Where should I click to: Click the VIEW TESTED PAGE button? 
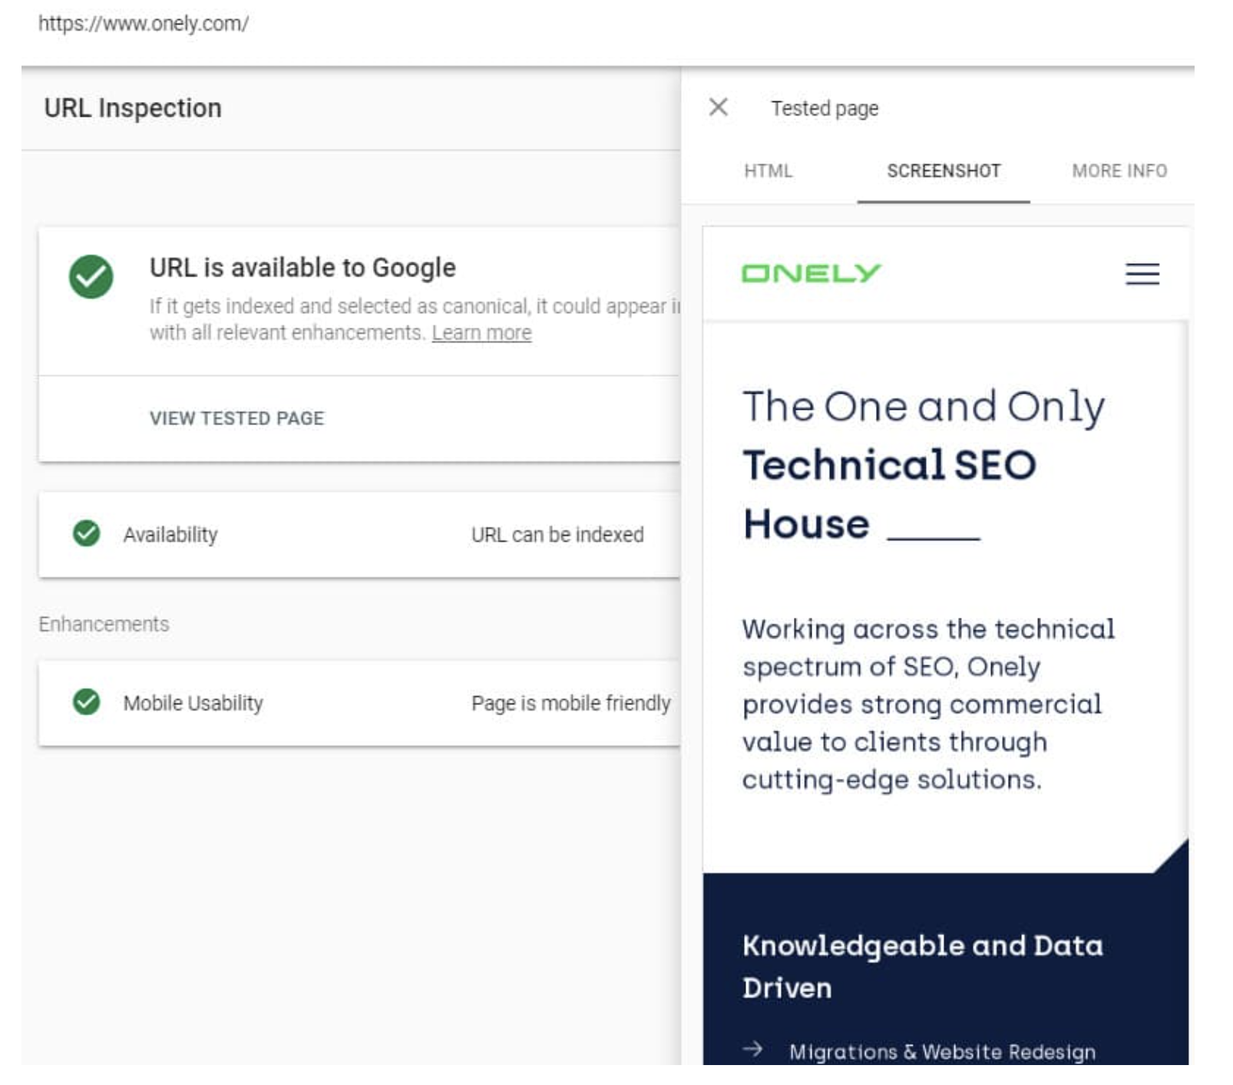pyautogui.click(x=236, y=418)
